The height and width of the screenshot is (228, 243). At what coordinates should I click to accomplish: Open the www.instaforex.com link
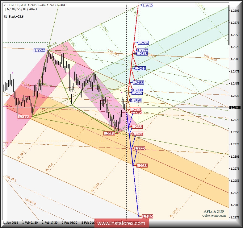pos(121,223)
